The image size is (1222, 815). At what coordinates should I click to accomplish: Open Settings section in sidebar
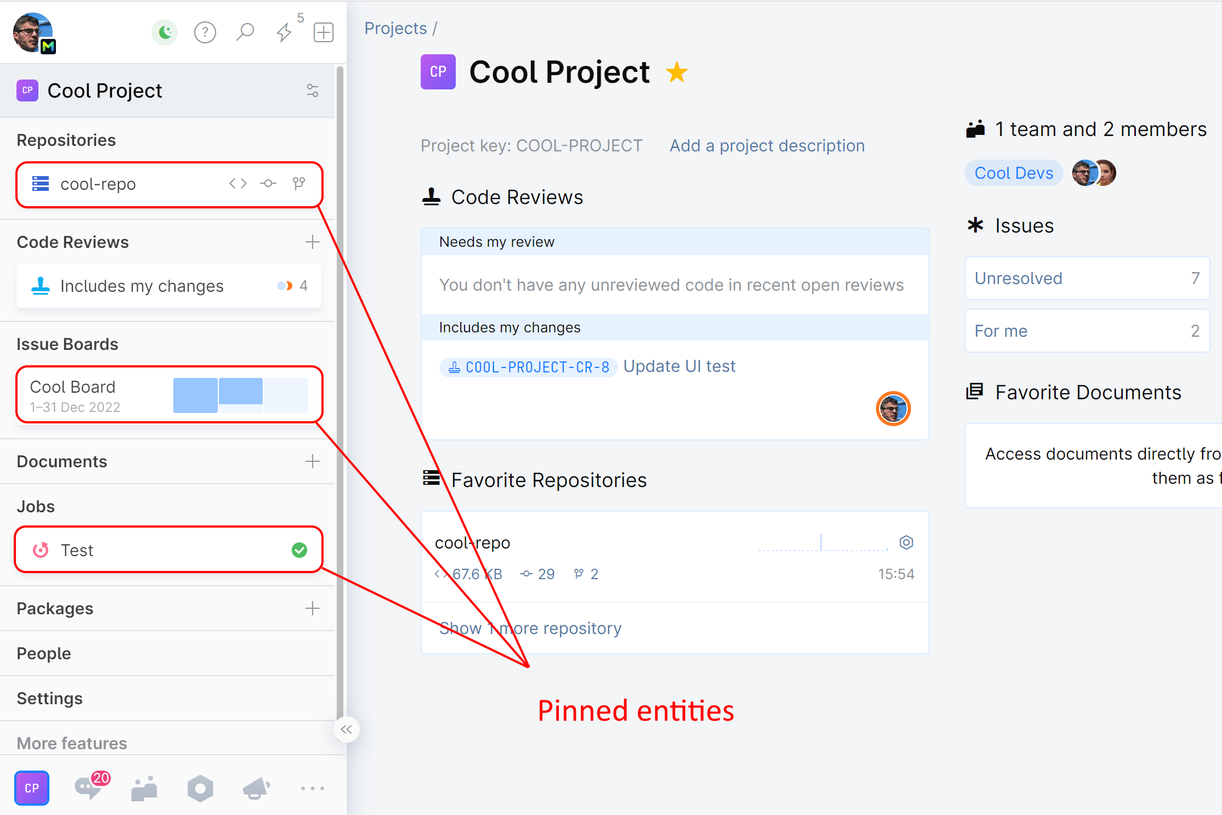click(x=49, y=698)
